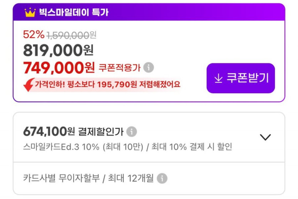Click the crossed-out 1,590,000원 original price

71,35
